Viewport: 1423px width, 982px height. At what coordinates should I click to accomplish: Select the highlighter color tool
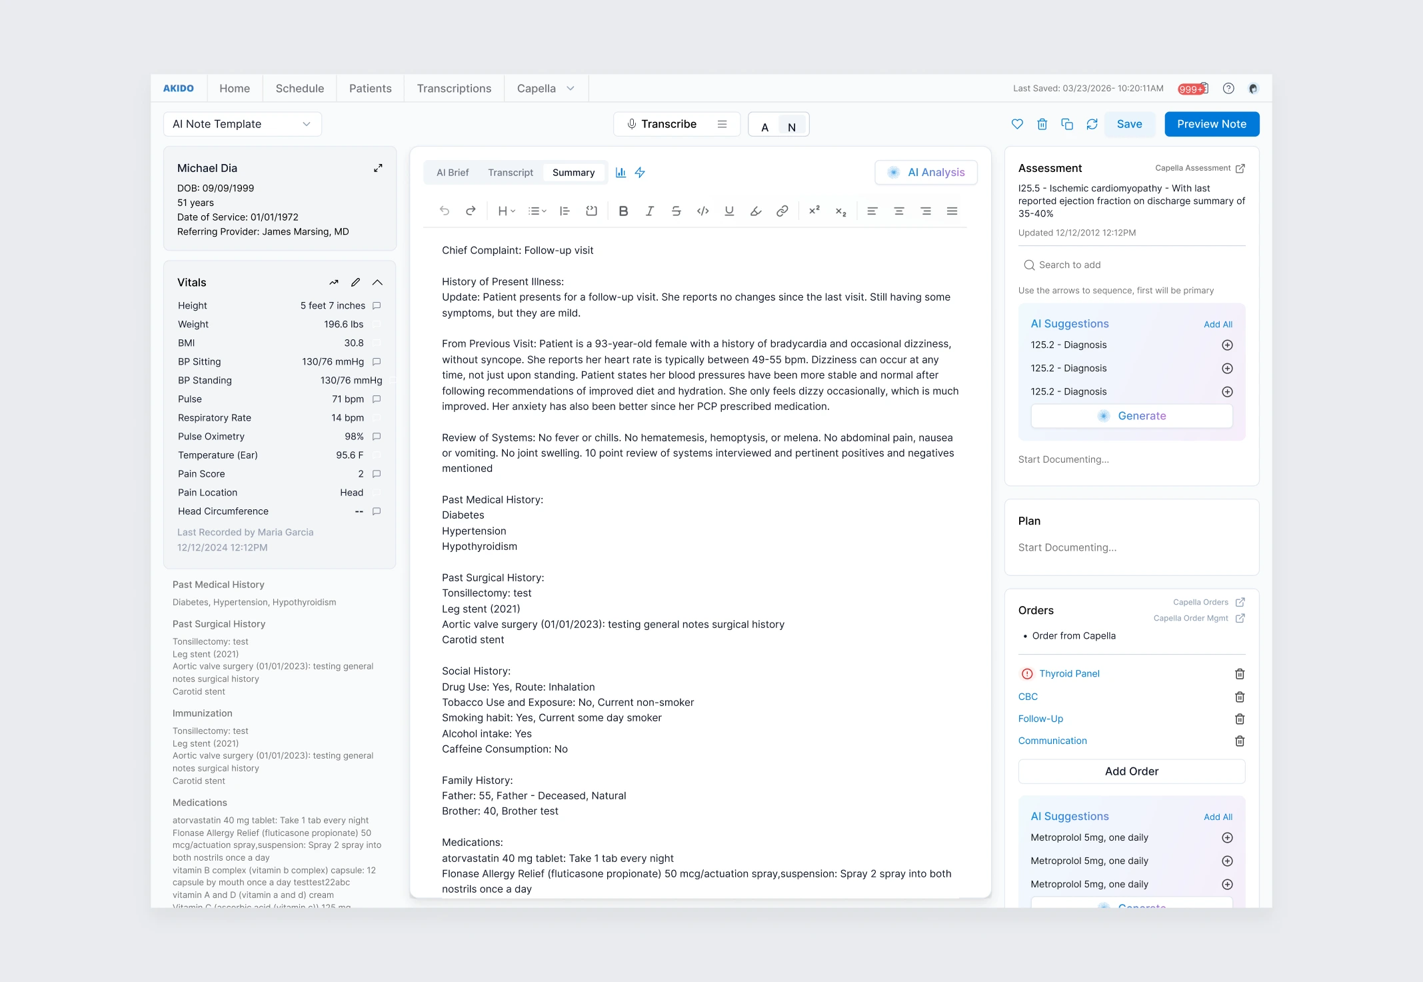click(755, 211)
